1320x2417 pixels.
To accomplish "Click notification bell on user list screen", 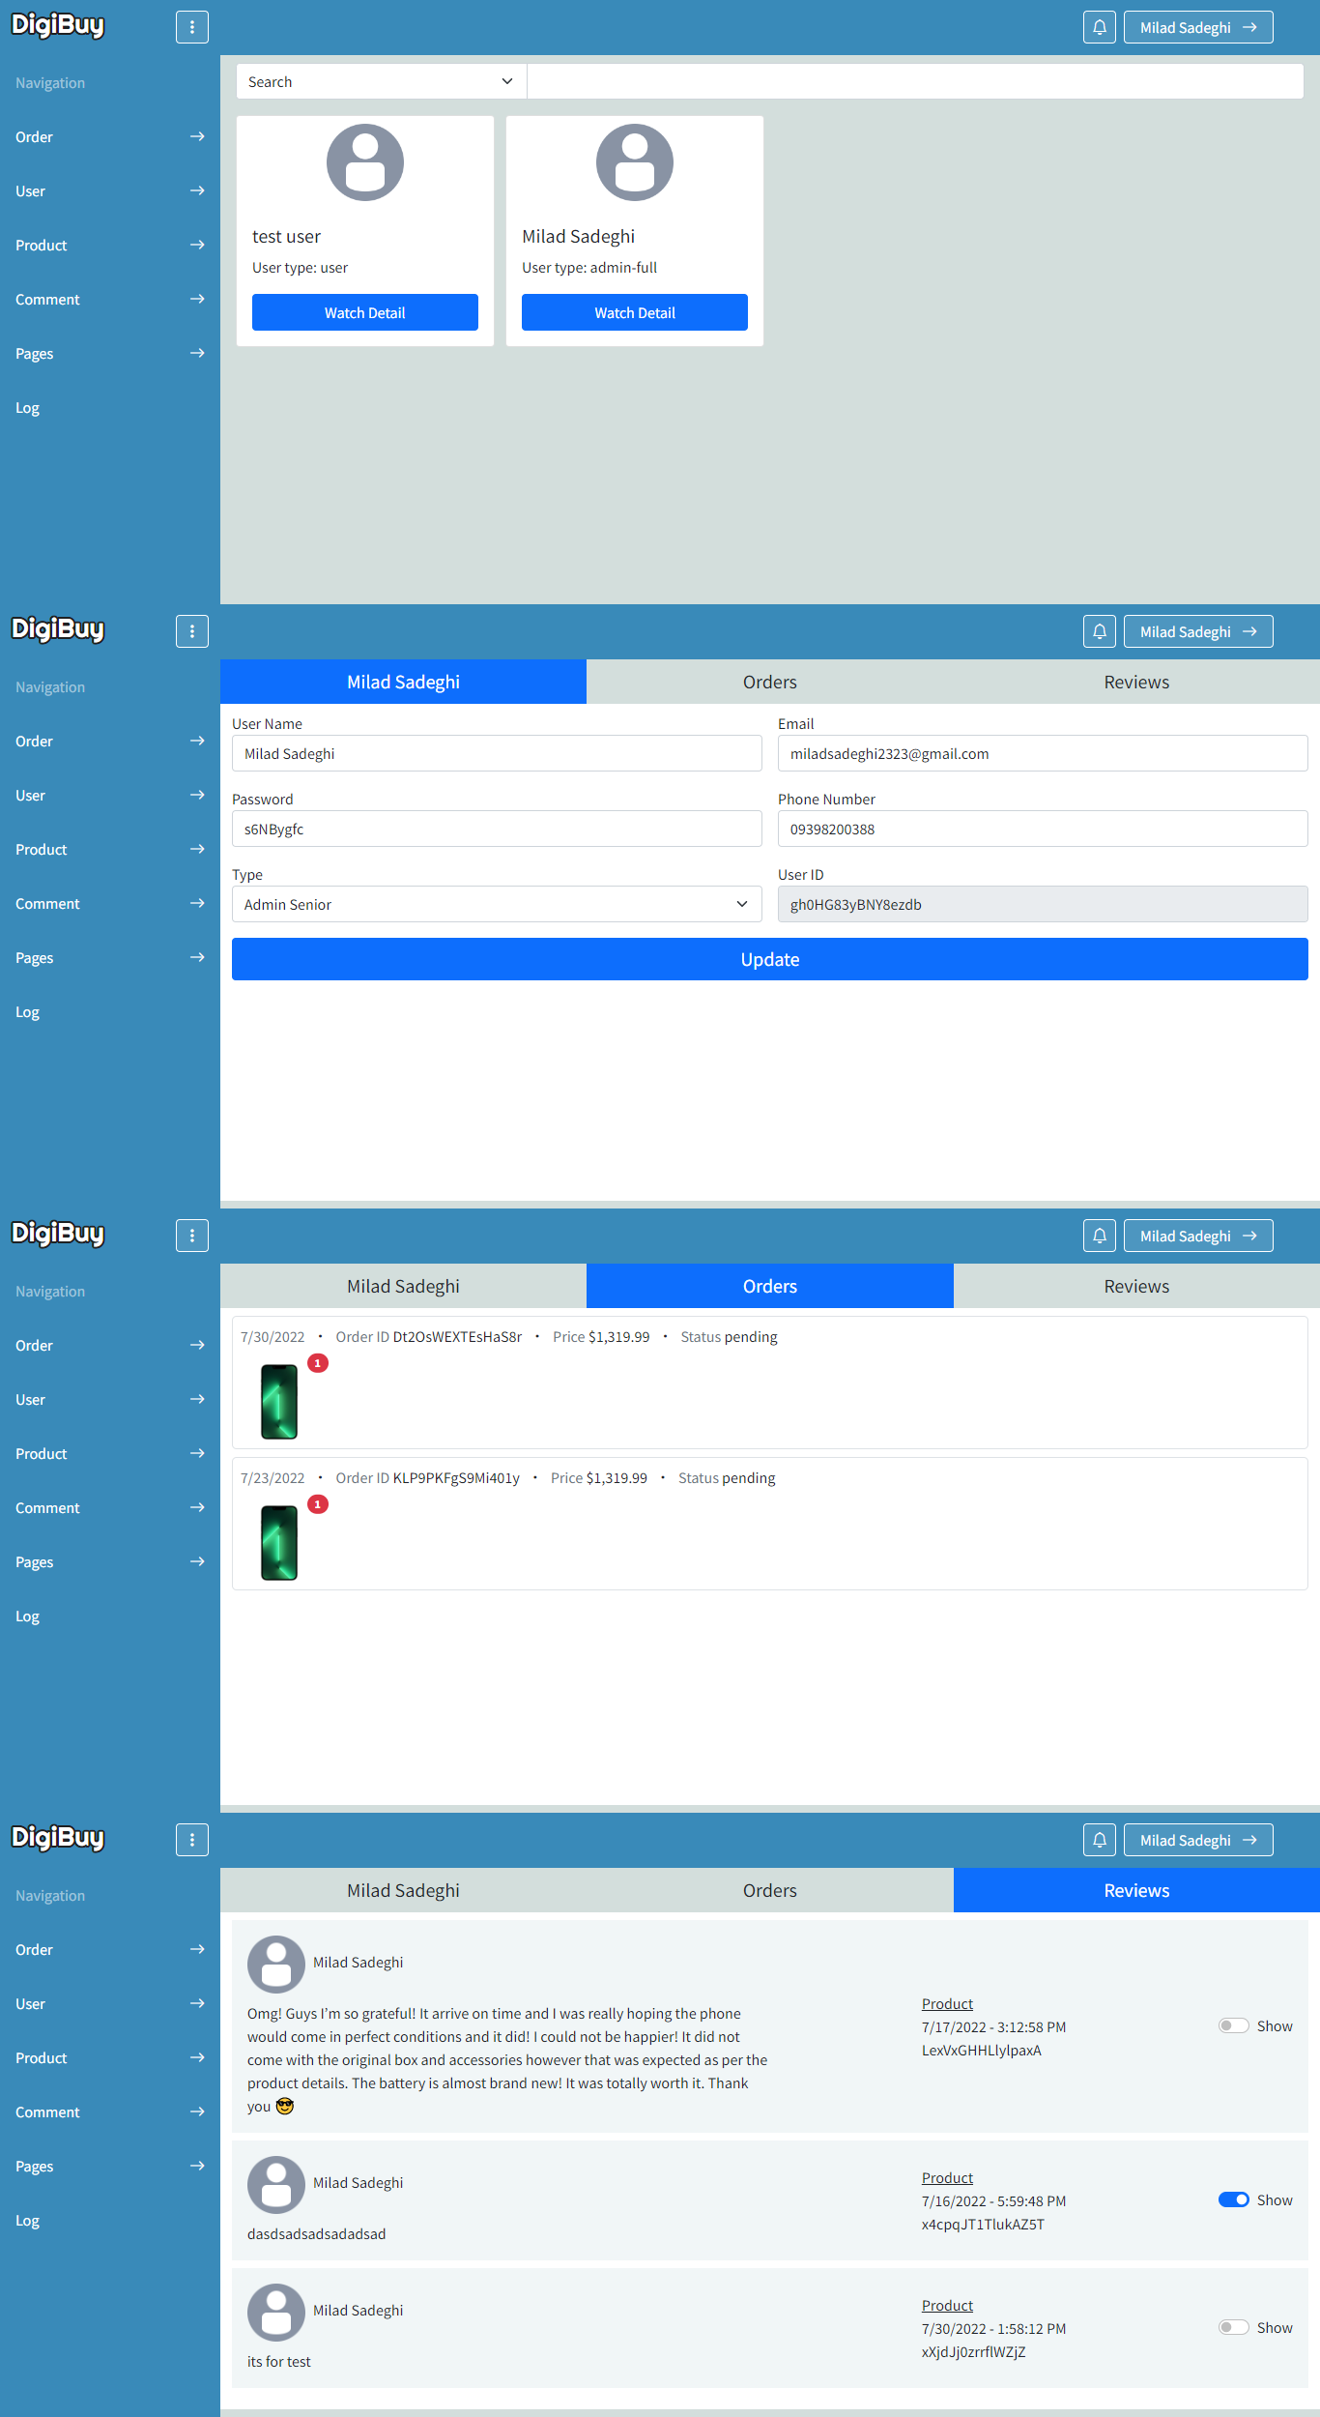I will click(1100, 27).
